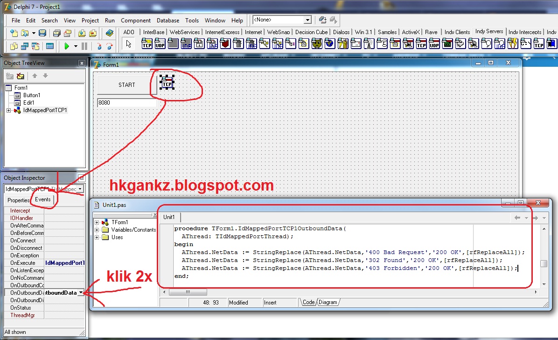This screenshot has width=558, height=340.
Task: Switch to Events tab in Object Inspector
Action: (43, 199)
